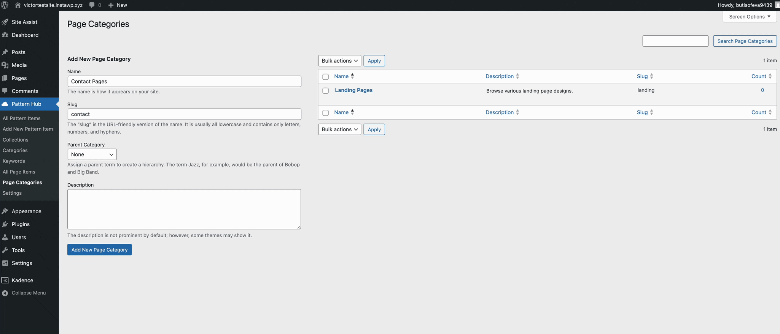Click the Name input field
The height and width of the screenshot is (334, 780).
click(185, 81)
